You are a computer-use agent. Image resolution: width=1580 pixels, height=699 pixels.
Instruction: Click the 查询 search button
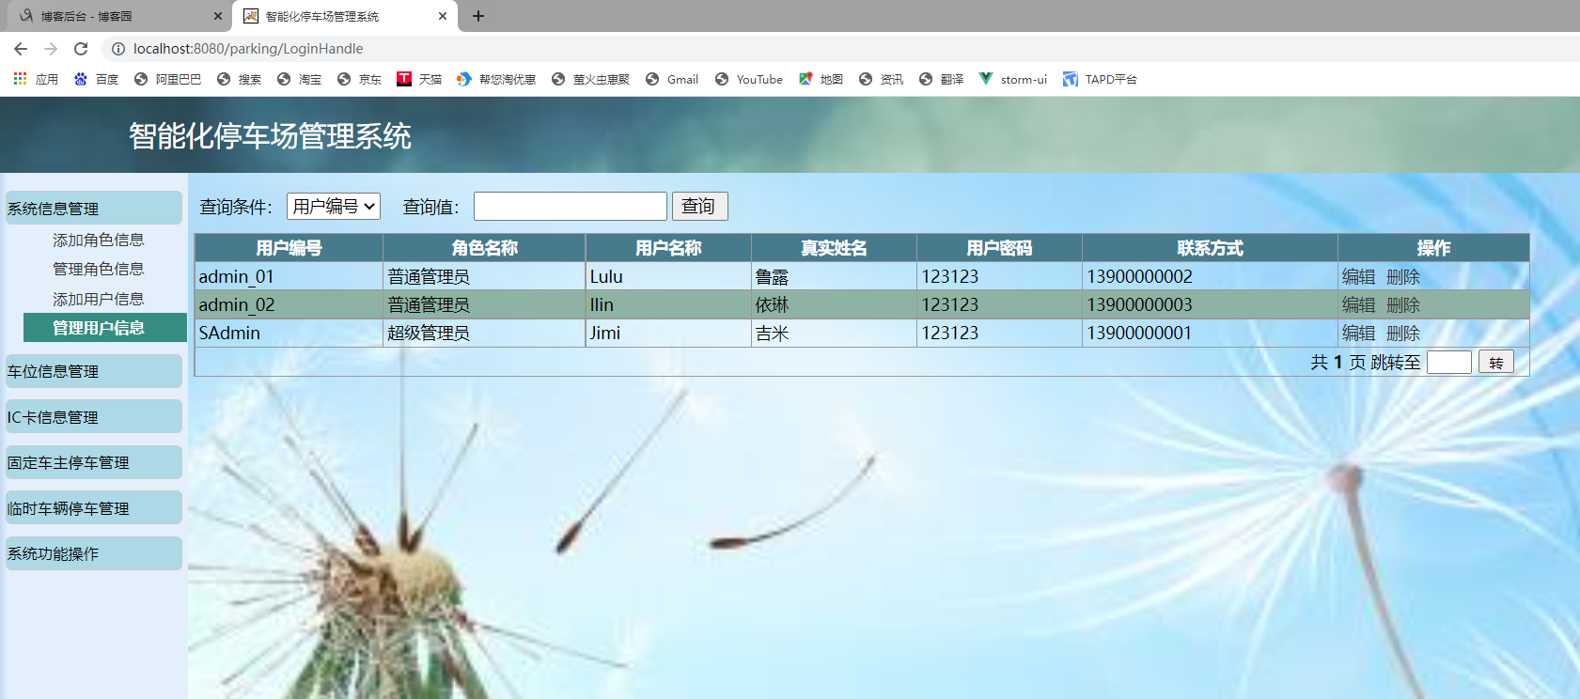coord(700,206)
